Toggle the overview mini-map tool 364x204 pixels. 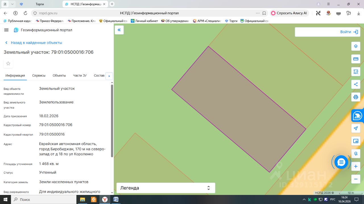(356, 141)
